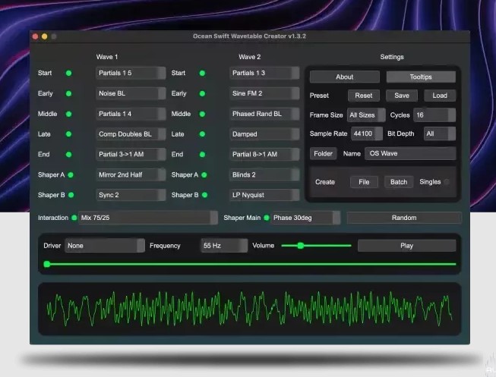
Task: Click the Wave 1 column heading
Action: tap(107, 57)
